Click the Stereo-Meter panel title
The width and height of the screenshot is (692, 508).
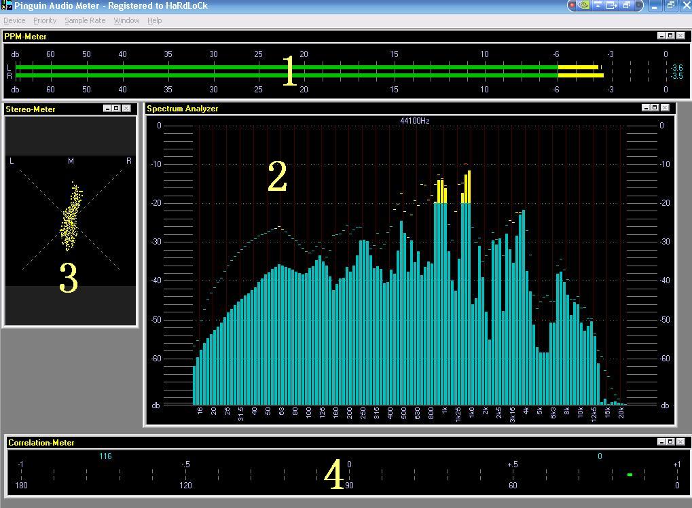[31, 109]
